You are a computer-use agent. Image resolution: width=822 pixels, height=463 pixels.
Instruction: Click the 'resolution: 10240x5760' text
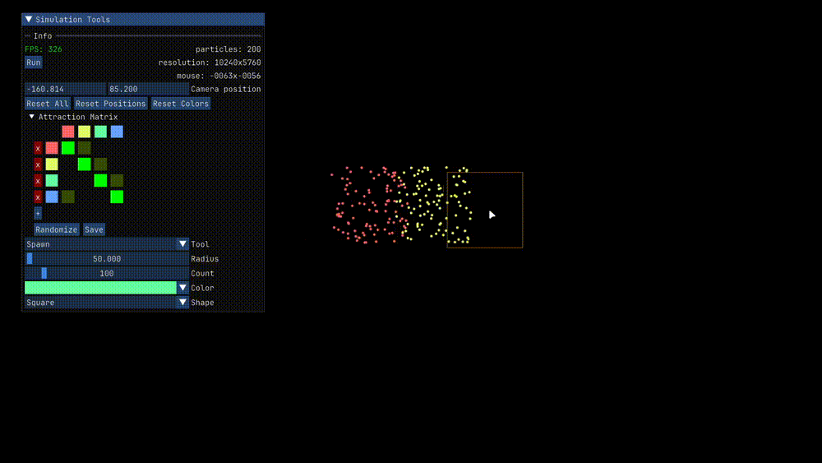tap(210, 63)
